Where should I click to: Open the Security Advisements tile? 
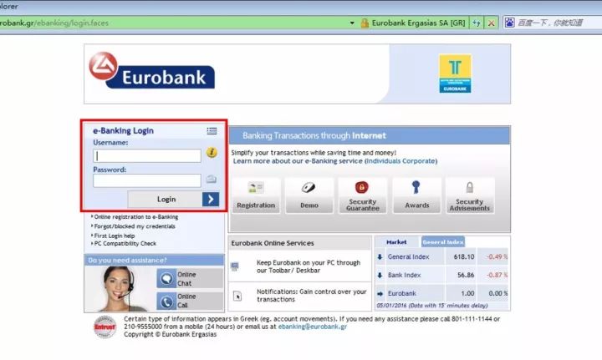point(470,195)
